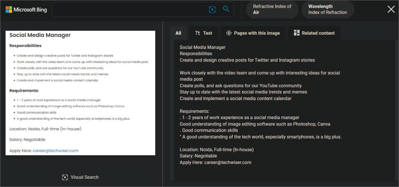Image resolution: width=399 pixels, height=187 pixels.
Task: Click line about Photoshop, Canva
Action: pyautogui.click(x=255, y=124)
